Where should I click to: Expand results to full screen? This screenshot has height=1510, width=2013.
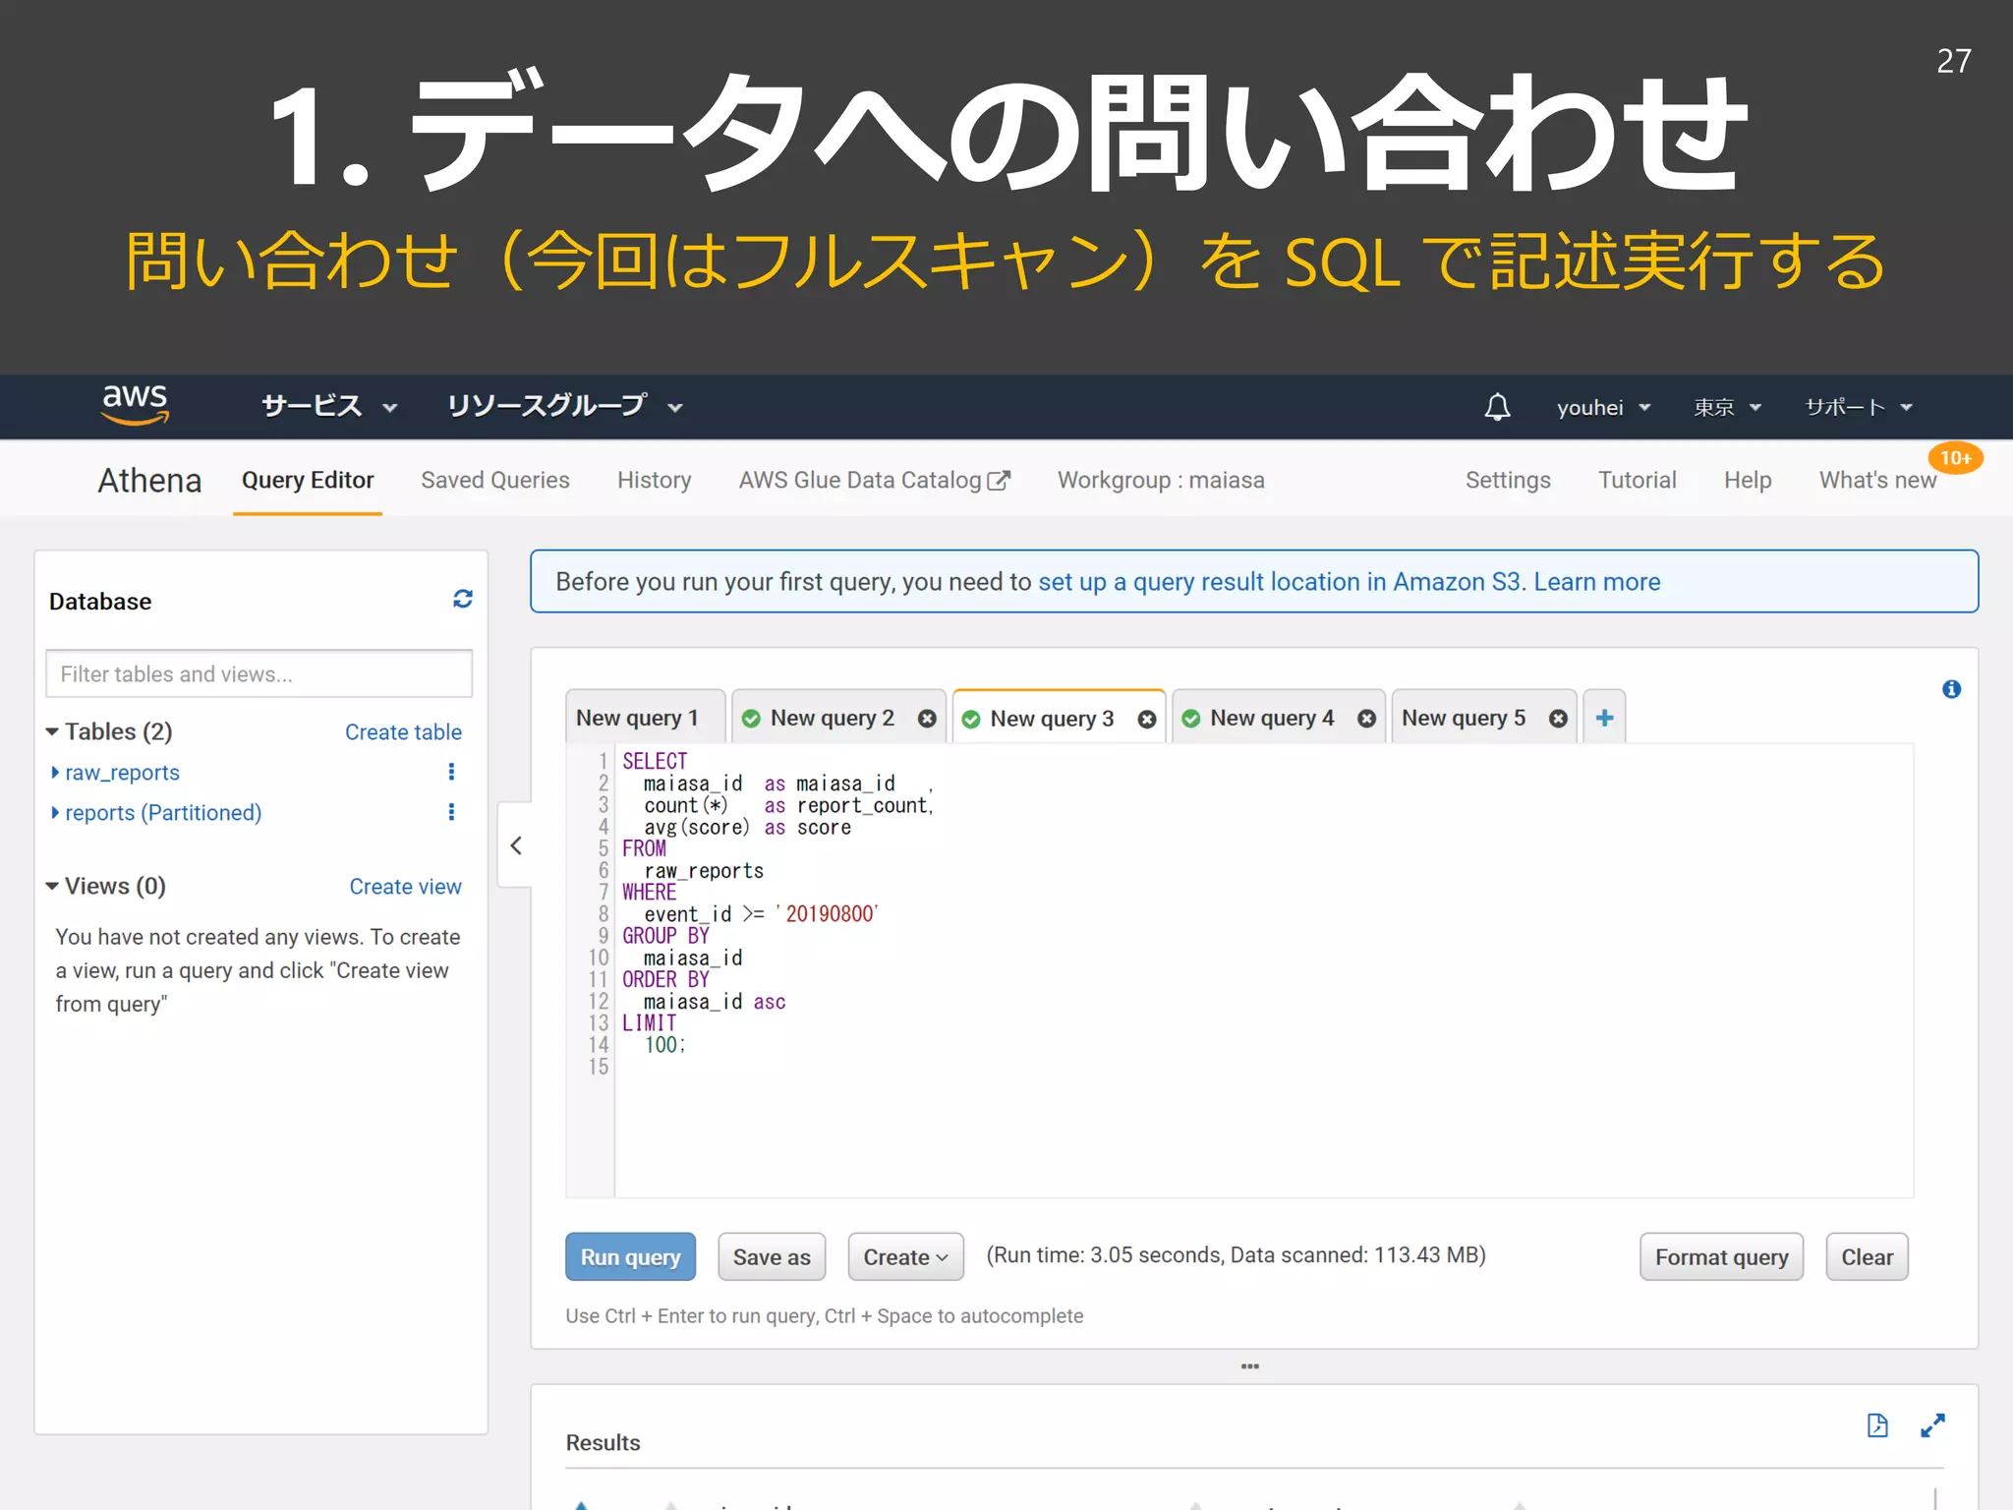(x=1932, y=1425)
